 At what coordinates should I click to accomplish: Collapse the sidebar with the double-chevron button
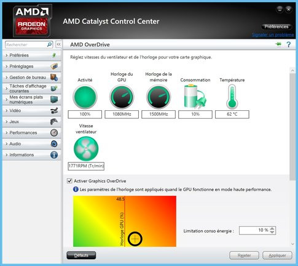tap(58, 44)
